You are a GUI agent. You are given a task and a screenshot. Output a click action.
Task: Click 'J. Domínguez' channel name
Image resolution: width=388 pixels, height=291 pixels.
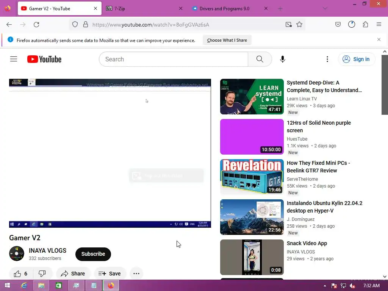[x=300, y=219]
